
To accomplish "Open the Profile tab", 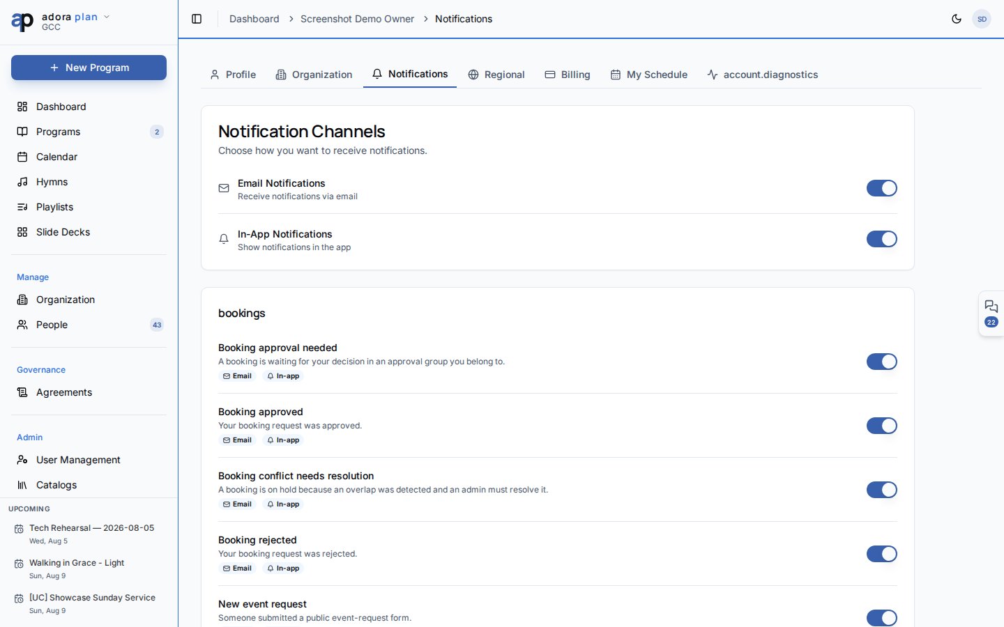I will click(233, 75).
